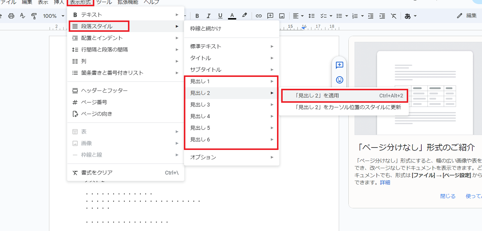Click the spell check icon
The width and height of the screenshot is (482, 231).
[23, 16]
